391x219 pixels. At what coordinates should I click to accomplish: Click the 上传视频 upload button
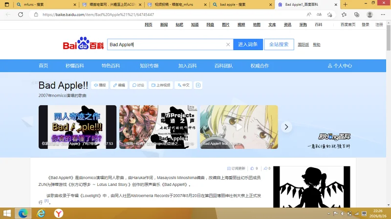(x=161, y=85)
